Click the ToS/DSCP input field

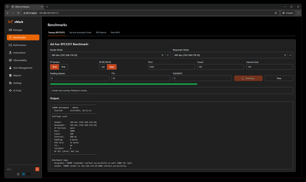click(x=202, y=78)
